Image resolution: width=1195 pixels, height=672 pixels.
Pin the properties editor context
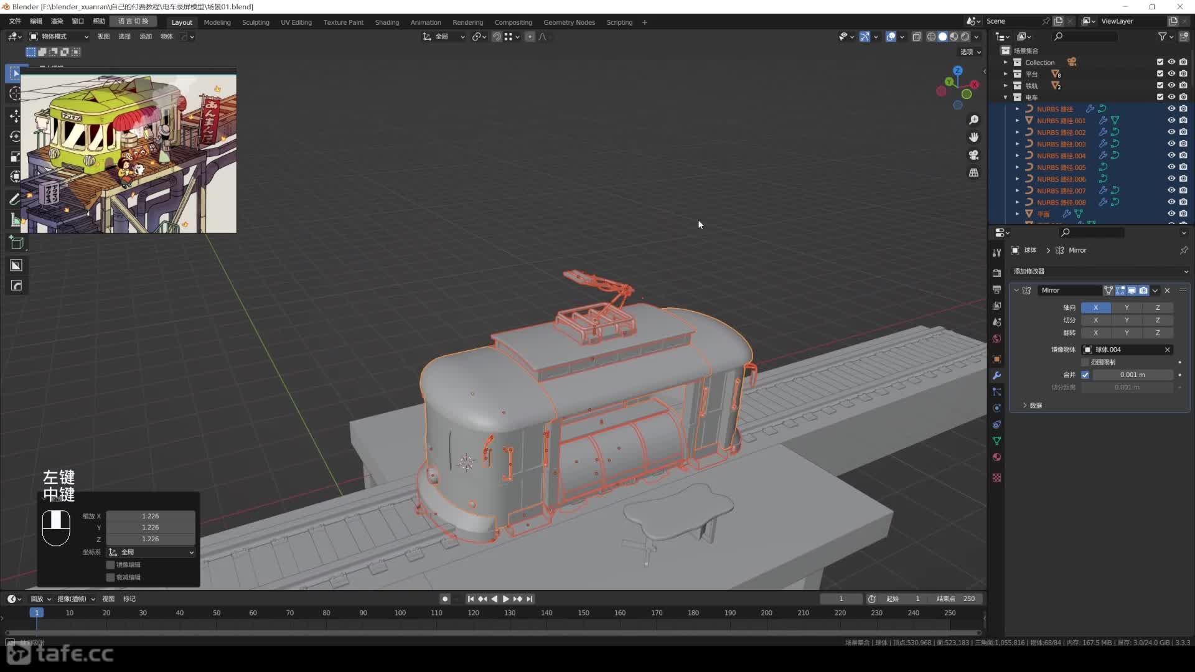click(1183, 250)
